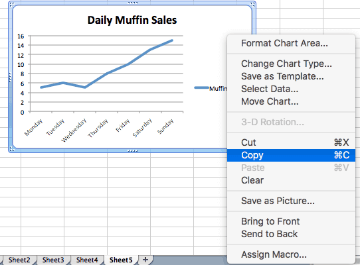Click the Daily Muffin Sales chart title
Viewport: 360px width, 265px height.
132,20
